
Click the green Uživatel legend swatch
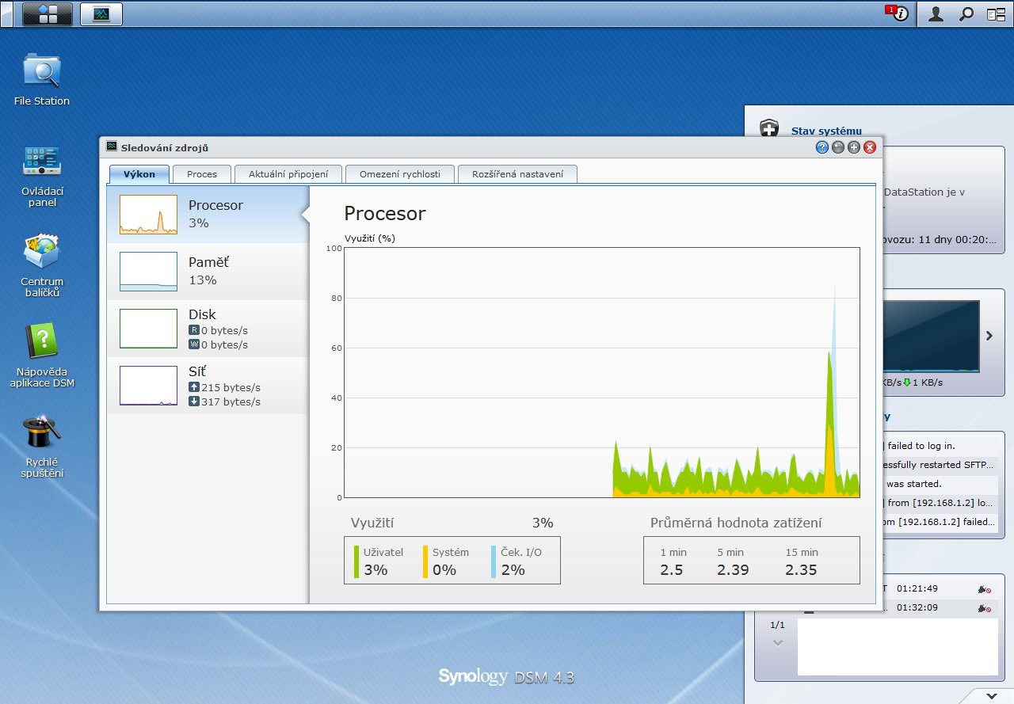(x=356, y=561)
